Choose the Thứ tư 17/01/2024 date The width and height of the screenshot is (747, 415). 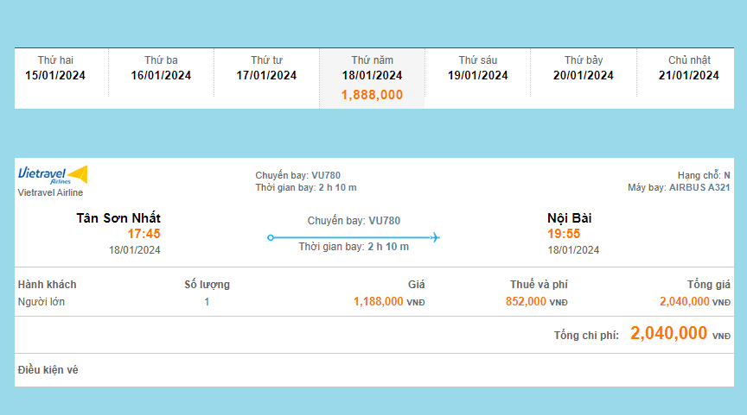pos(266,68)
